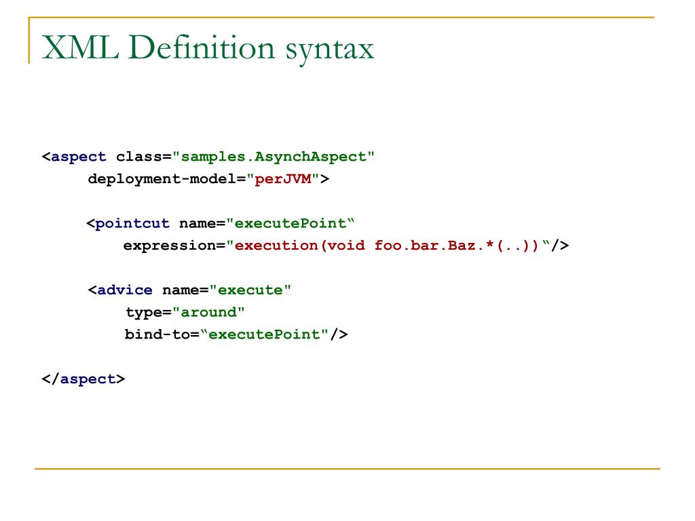This screenshot has height=521, width=695.
Task: Click the word "execution" in the expression value
Action: point(276,246)
